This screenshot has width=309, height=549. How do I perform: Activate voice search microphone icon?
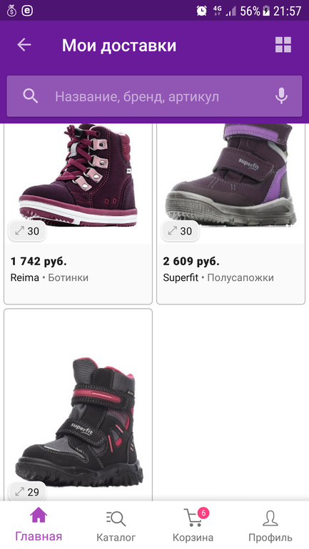(x=281, y=96)
